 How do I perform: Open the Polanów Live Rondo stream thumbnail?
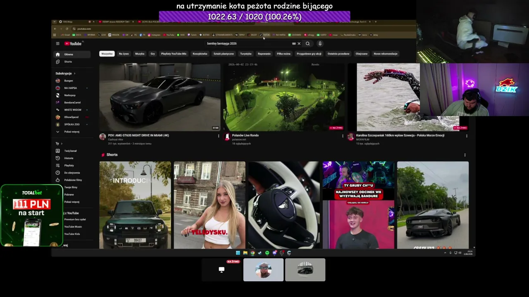coord(284,97)
